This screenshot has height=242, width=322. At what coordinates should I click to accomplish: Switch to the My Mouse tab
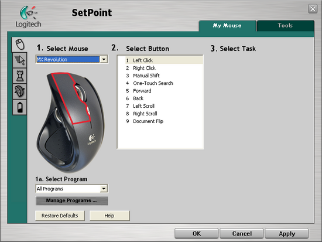(x=227, y=26)
